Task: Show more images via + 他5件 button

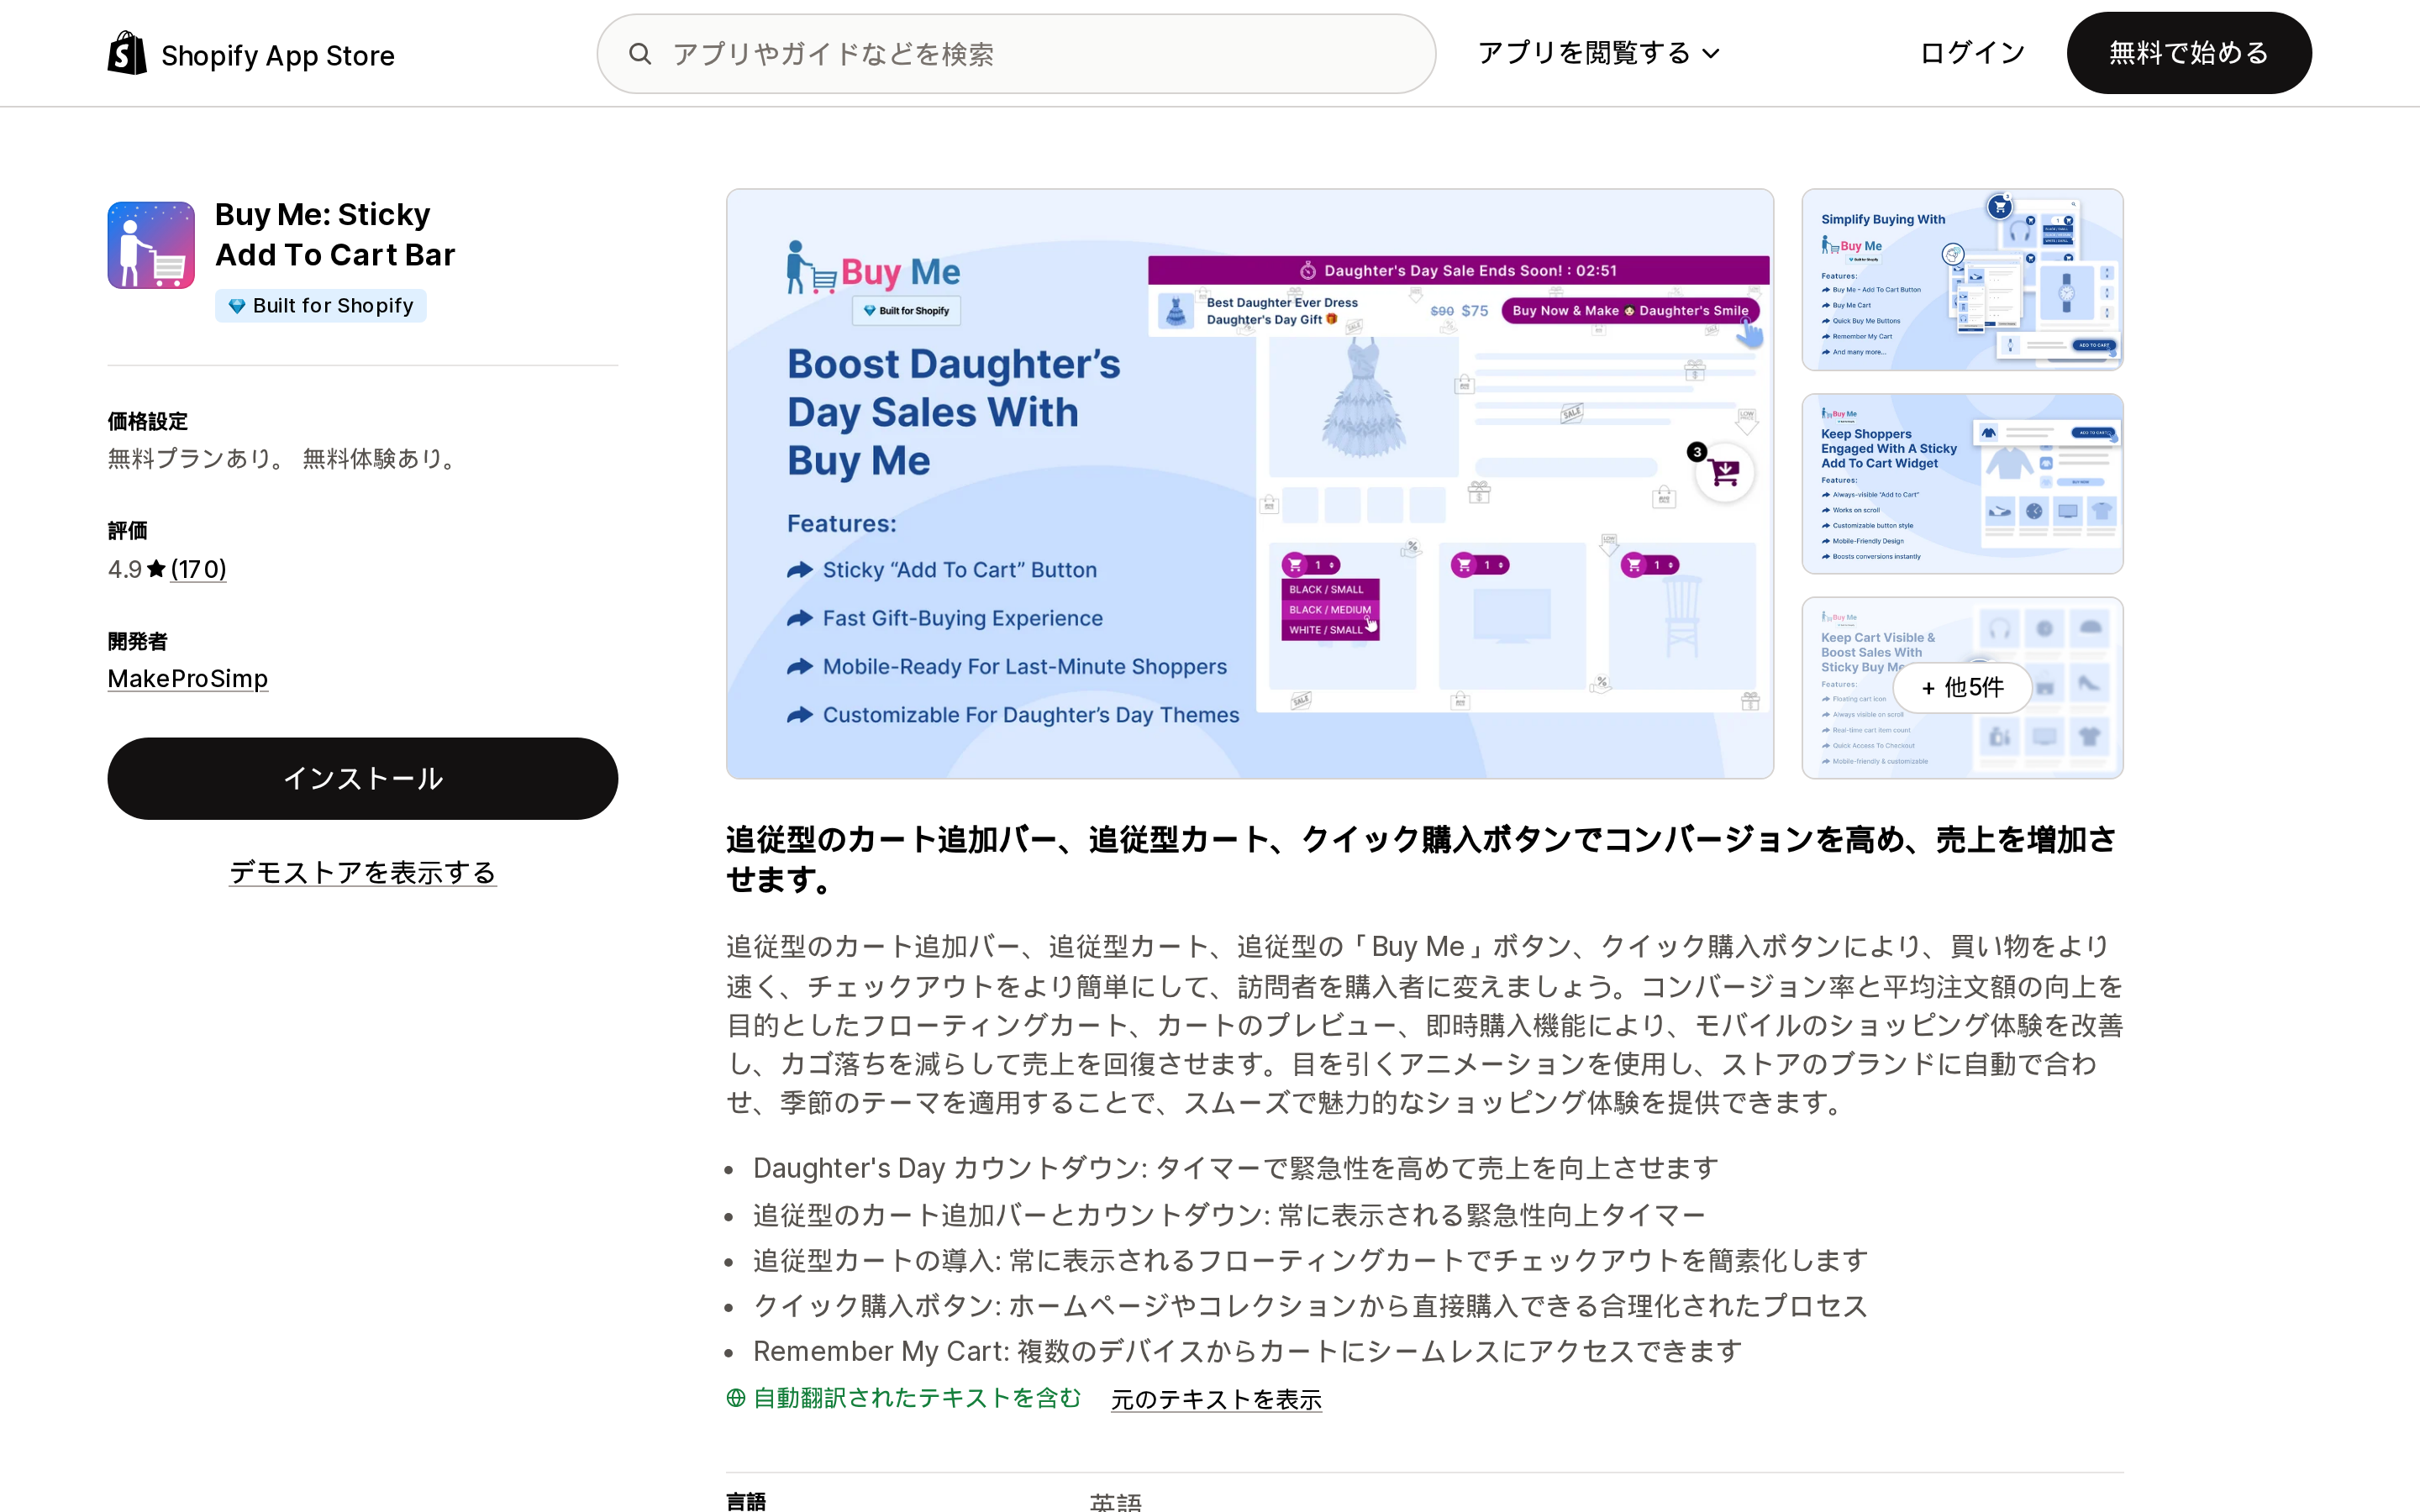Action: click(1962, 688)
